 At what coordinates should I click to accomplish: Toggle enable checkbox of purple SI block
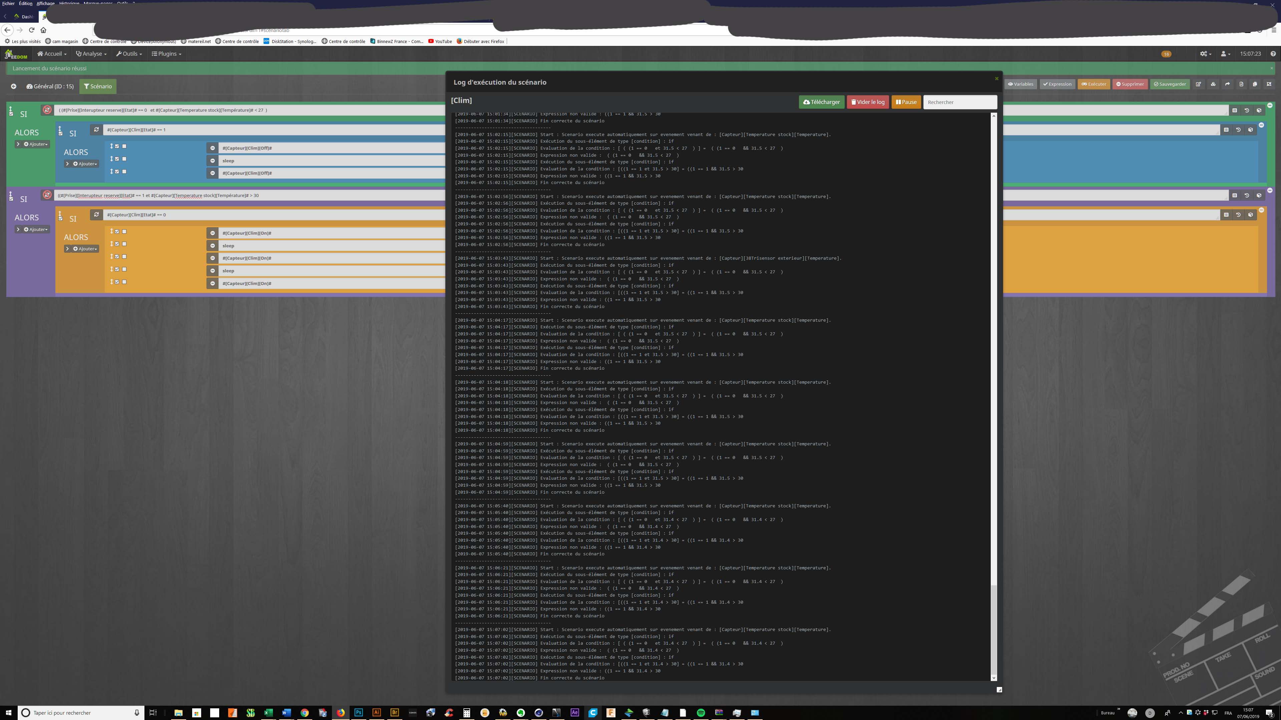click(11, 199)
